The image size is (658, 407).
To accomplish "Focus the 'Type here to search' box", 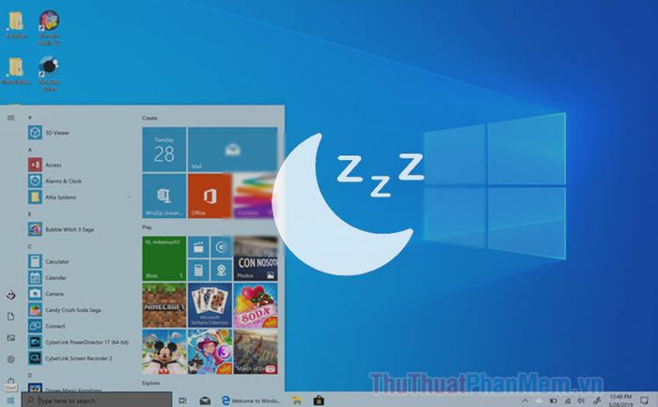I will pyautogui.click(x=97, y=400).
